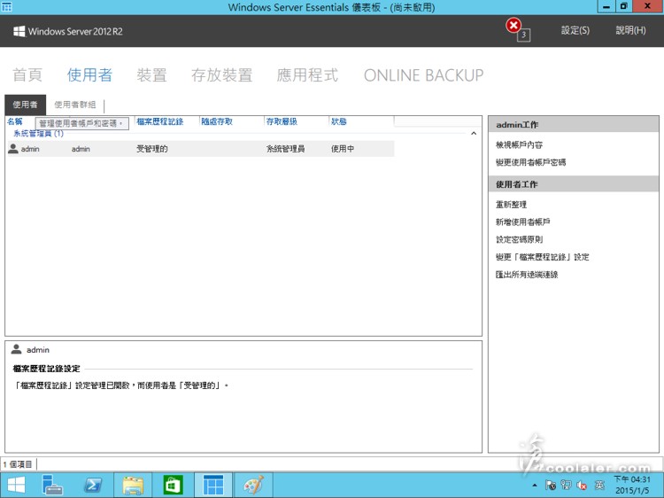Click the network tray icon
The width and height of the screenshot is (664, 498).
pos(566,485)
